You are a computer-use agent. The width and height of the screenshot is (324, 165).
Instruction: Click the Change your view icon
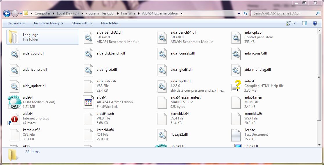(x=289, y=23)
